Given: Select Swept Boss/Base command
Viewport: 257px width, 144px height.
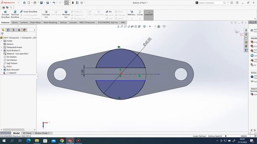Looking at the screenshot, I should coord(29,12).
